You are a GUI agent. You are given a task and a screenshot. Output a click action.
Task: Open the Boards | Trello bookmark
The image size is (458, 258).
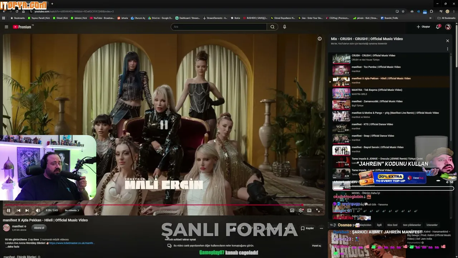(389, 18)
